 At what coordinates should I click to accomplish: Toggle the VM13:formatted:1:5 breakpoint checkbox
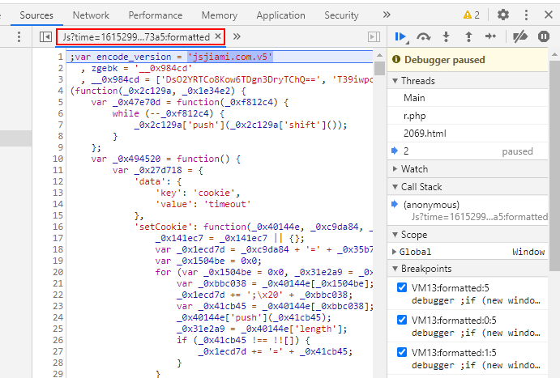(x=402, y=352)
